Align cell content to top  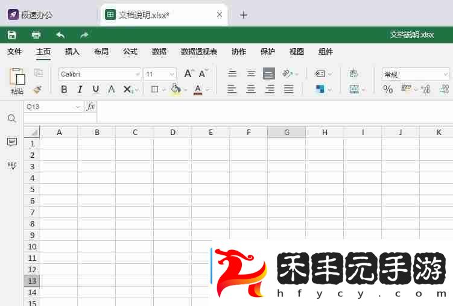pyautogui.click(x=232, y=73)
